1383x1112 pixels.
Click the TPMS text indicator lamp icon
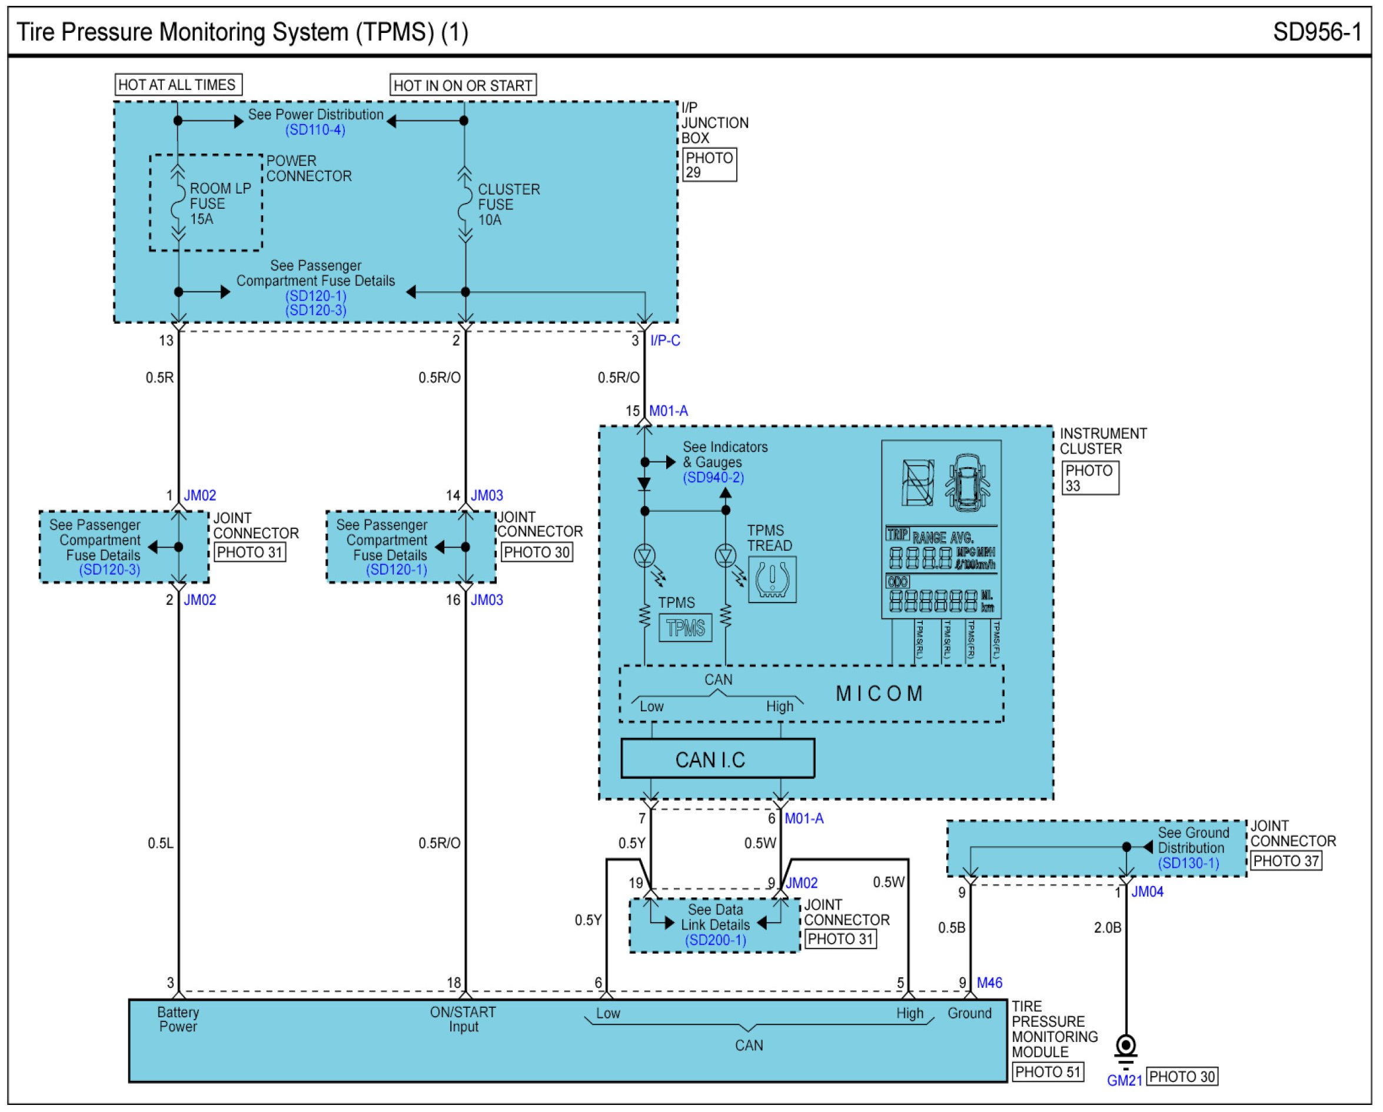click(685, 628)
